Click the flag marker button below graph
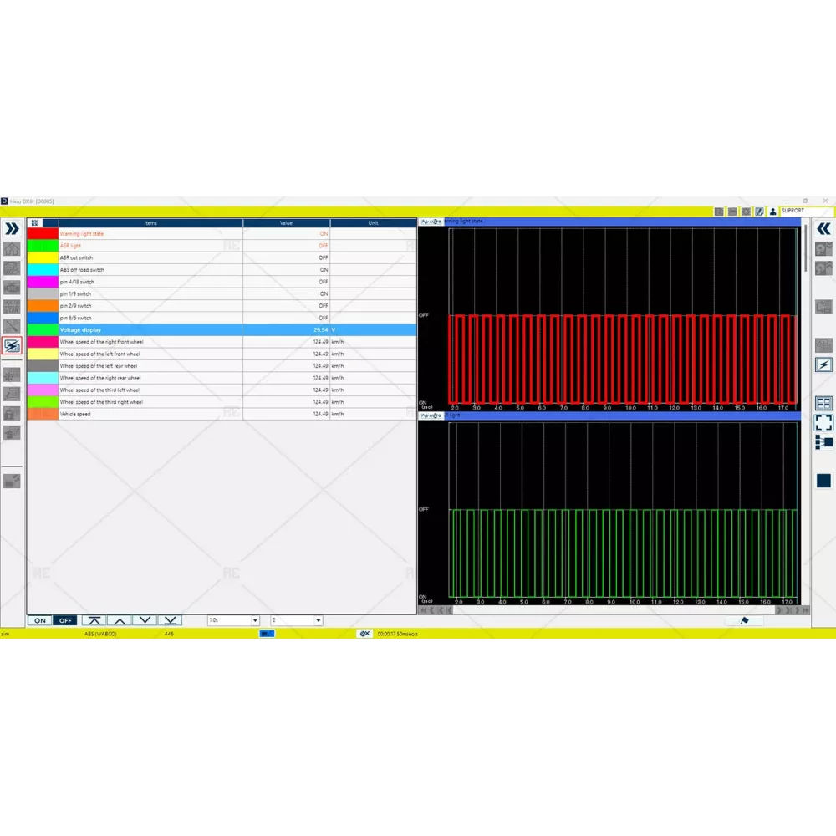Image resolution: width=836 pixels, height=836 pixels. (x=744, y=620)
